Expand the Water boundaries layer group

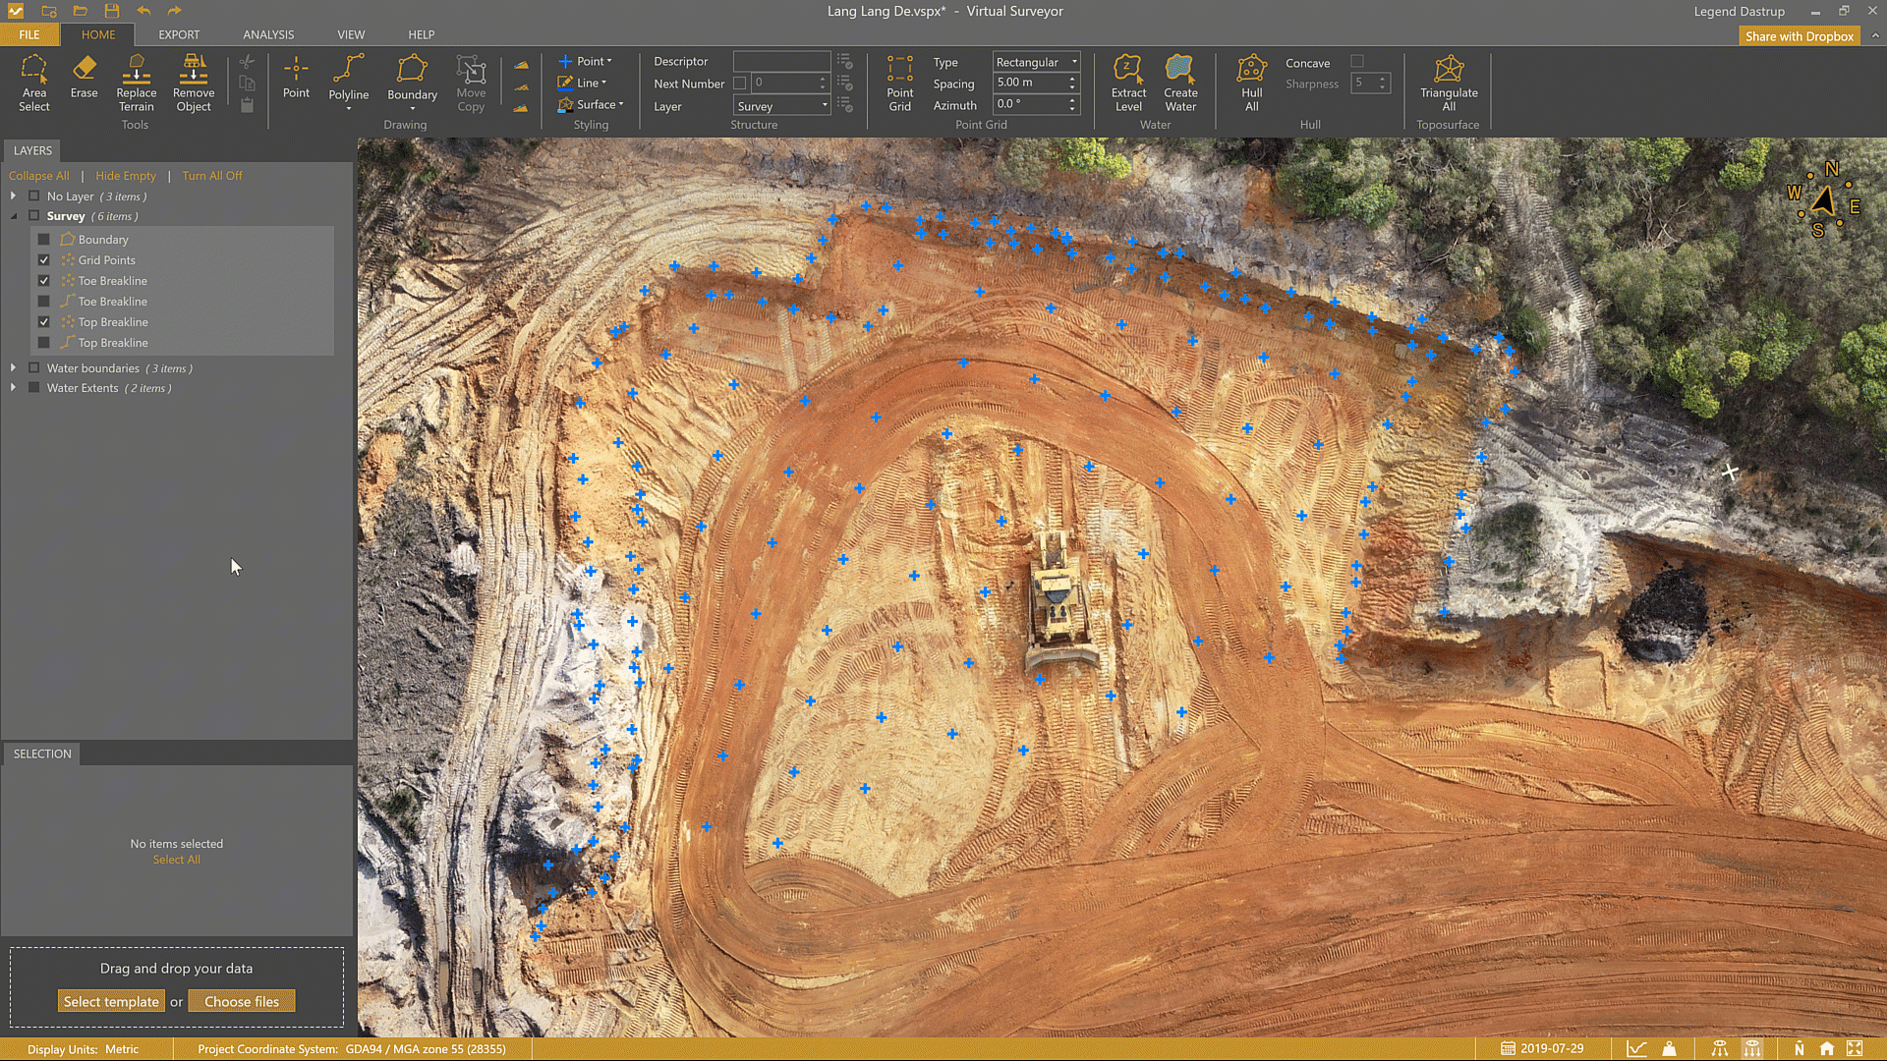pos(13,368)
